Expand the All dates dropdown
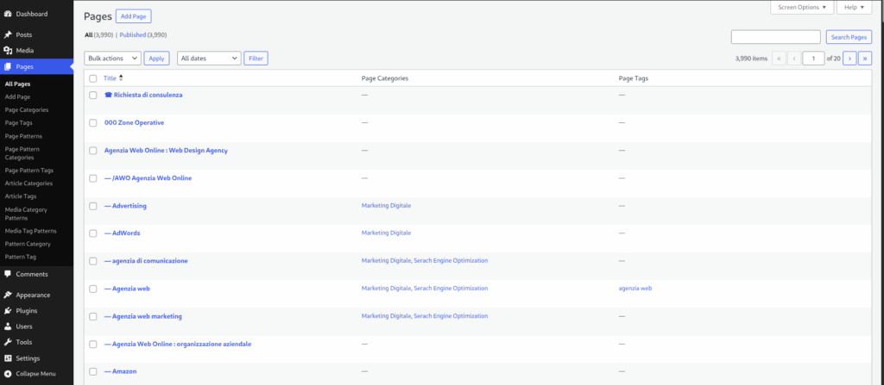This screenshot has width=884, height=385. 209,58
